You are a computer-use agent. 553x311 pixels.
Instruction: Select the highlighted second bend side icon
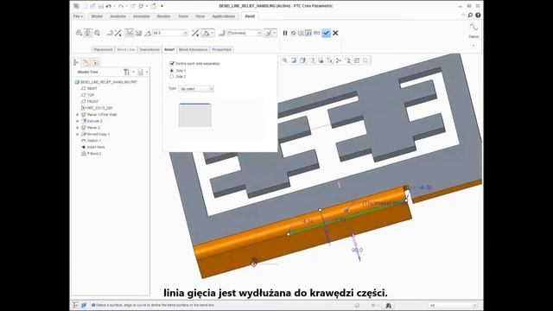click(x=88, y=33)
